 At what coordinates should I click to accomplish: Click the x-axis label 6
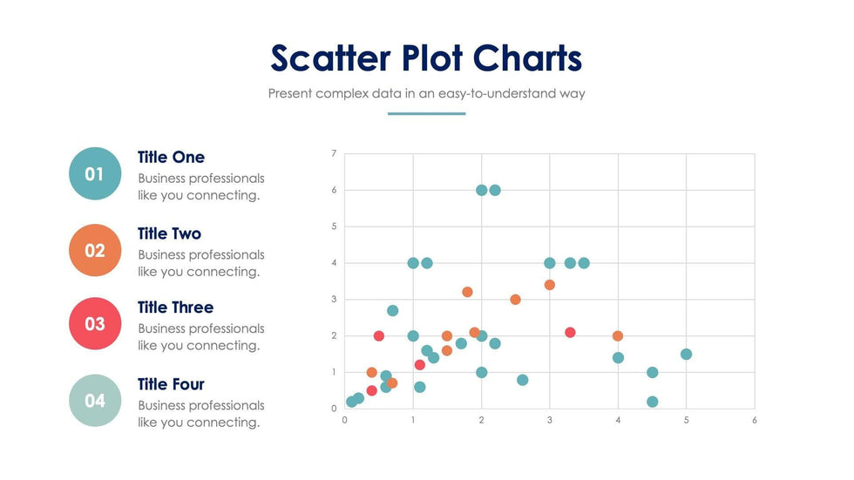coord(754,421)
